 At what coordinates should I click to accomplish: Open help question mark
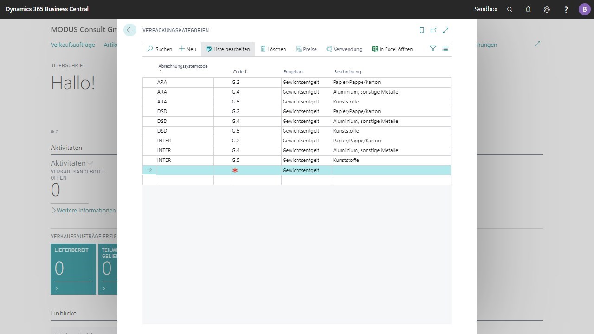[x=566, y=9]
